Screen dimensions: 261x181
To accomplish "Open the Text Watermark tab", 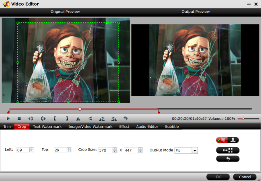I will 47,127.
